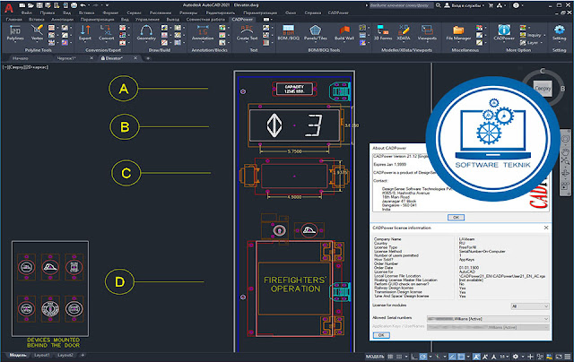The image size is (574, 362).
Task: Open the 3D Forms tool
Action: (x=383, y=33)
